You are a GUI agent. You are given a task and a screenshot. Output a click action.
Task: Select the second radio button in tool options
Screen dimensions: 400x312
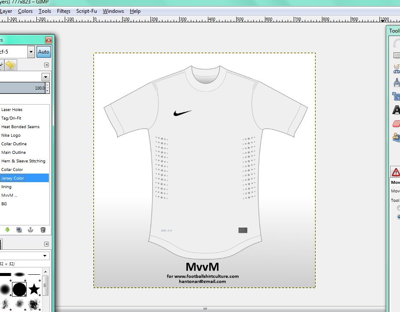click(398, 217)
